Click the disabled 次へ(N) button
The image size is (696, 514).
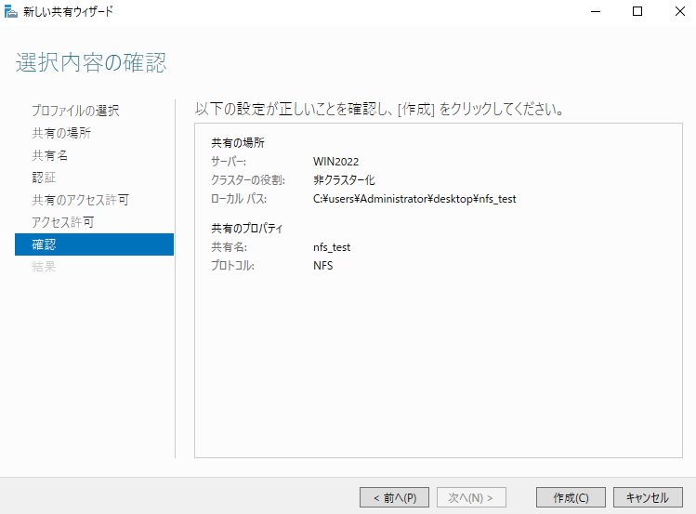(470, 497)
